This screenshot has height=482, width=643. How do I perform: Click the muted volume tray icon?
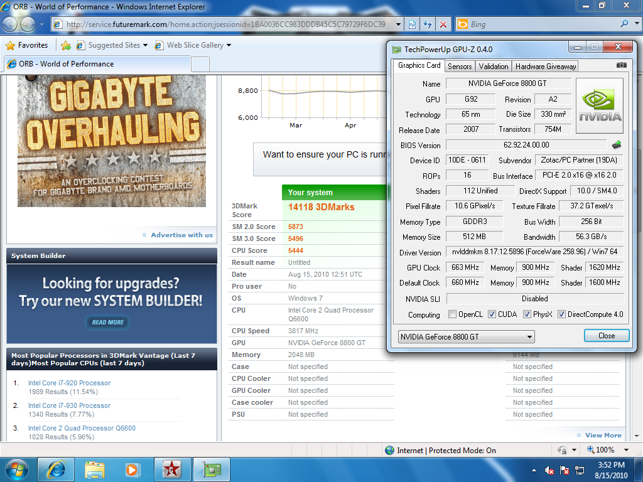point(549,470)
